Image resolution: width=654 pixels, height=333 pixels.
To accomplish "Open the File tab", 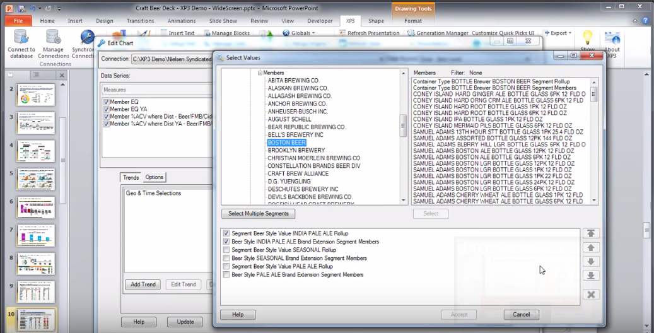I will (18, 20).
